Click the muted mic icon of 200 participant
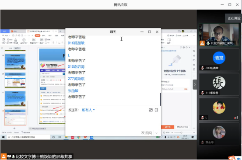Screen dimensions: 242x160 [202, 68]
